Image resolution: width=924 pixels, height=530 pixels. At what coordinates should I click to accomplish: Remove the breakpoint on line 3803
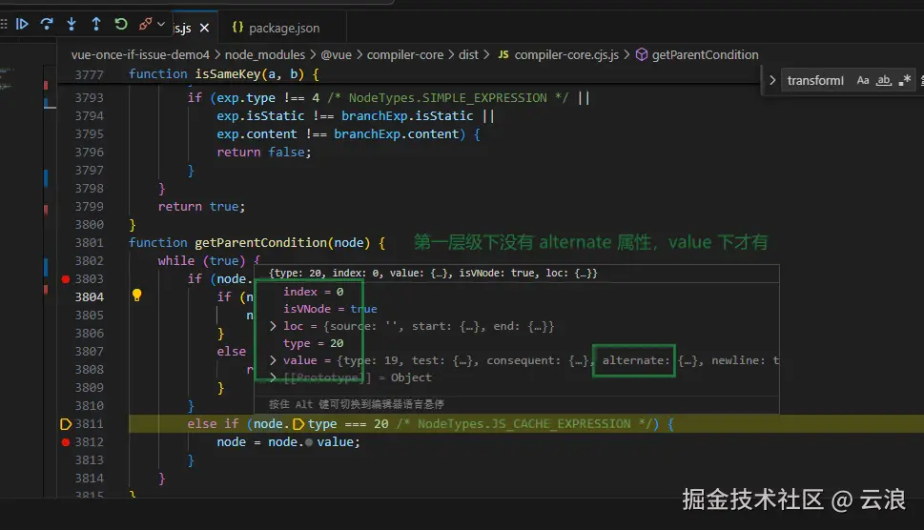[x=66, y=279]
